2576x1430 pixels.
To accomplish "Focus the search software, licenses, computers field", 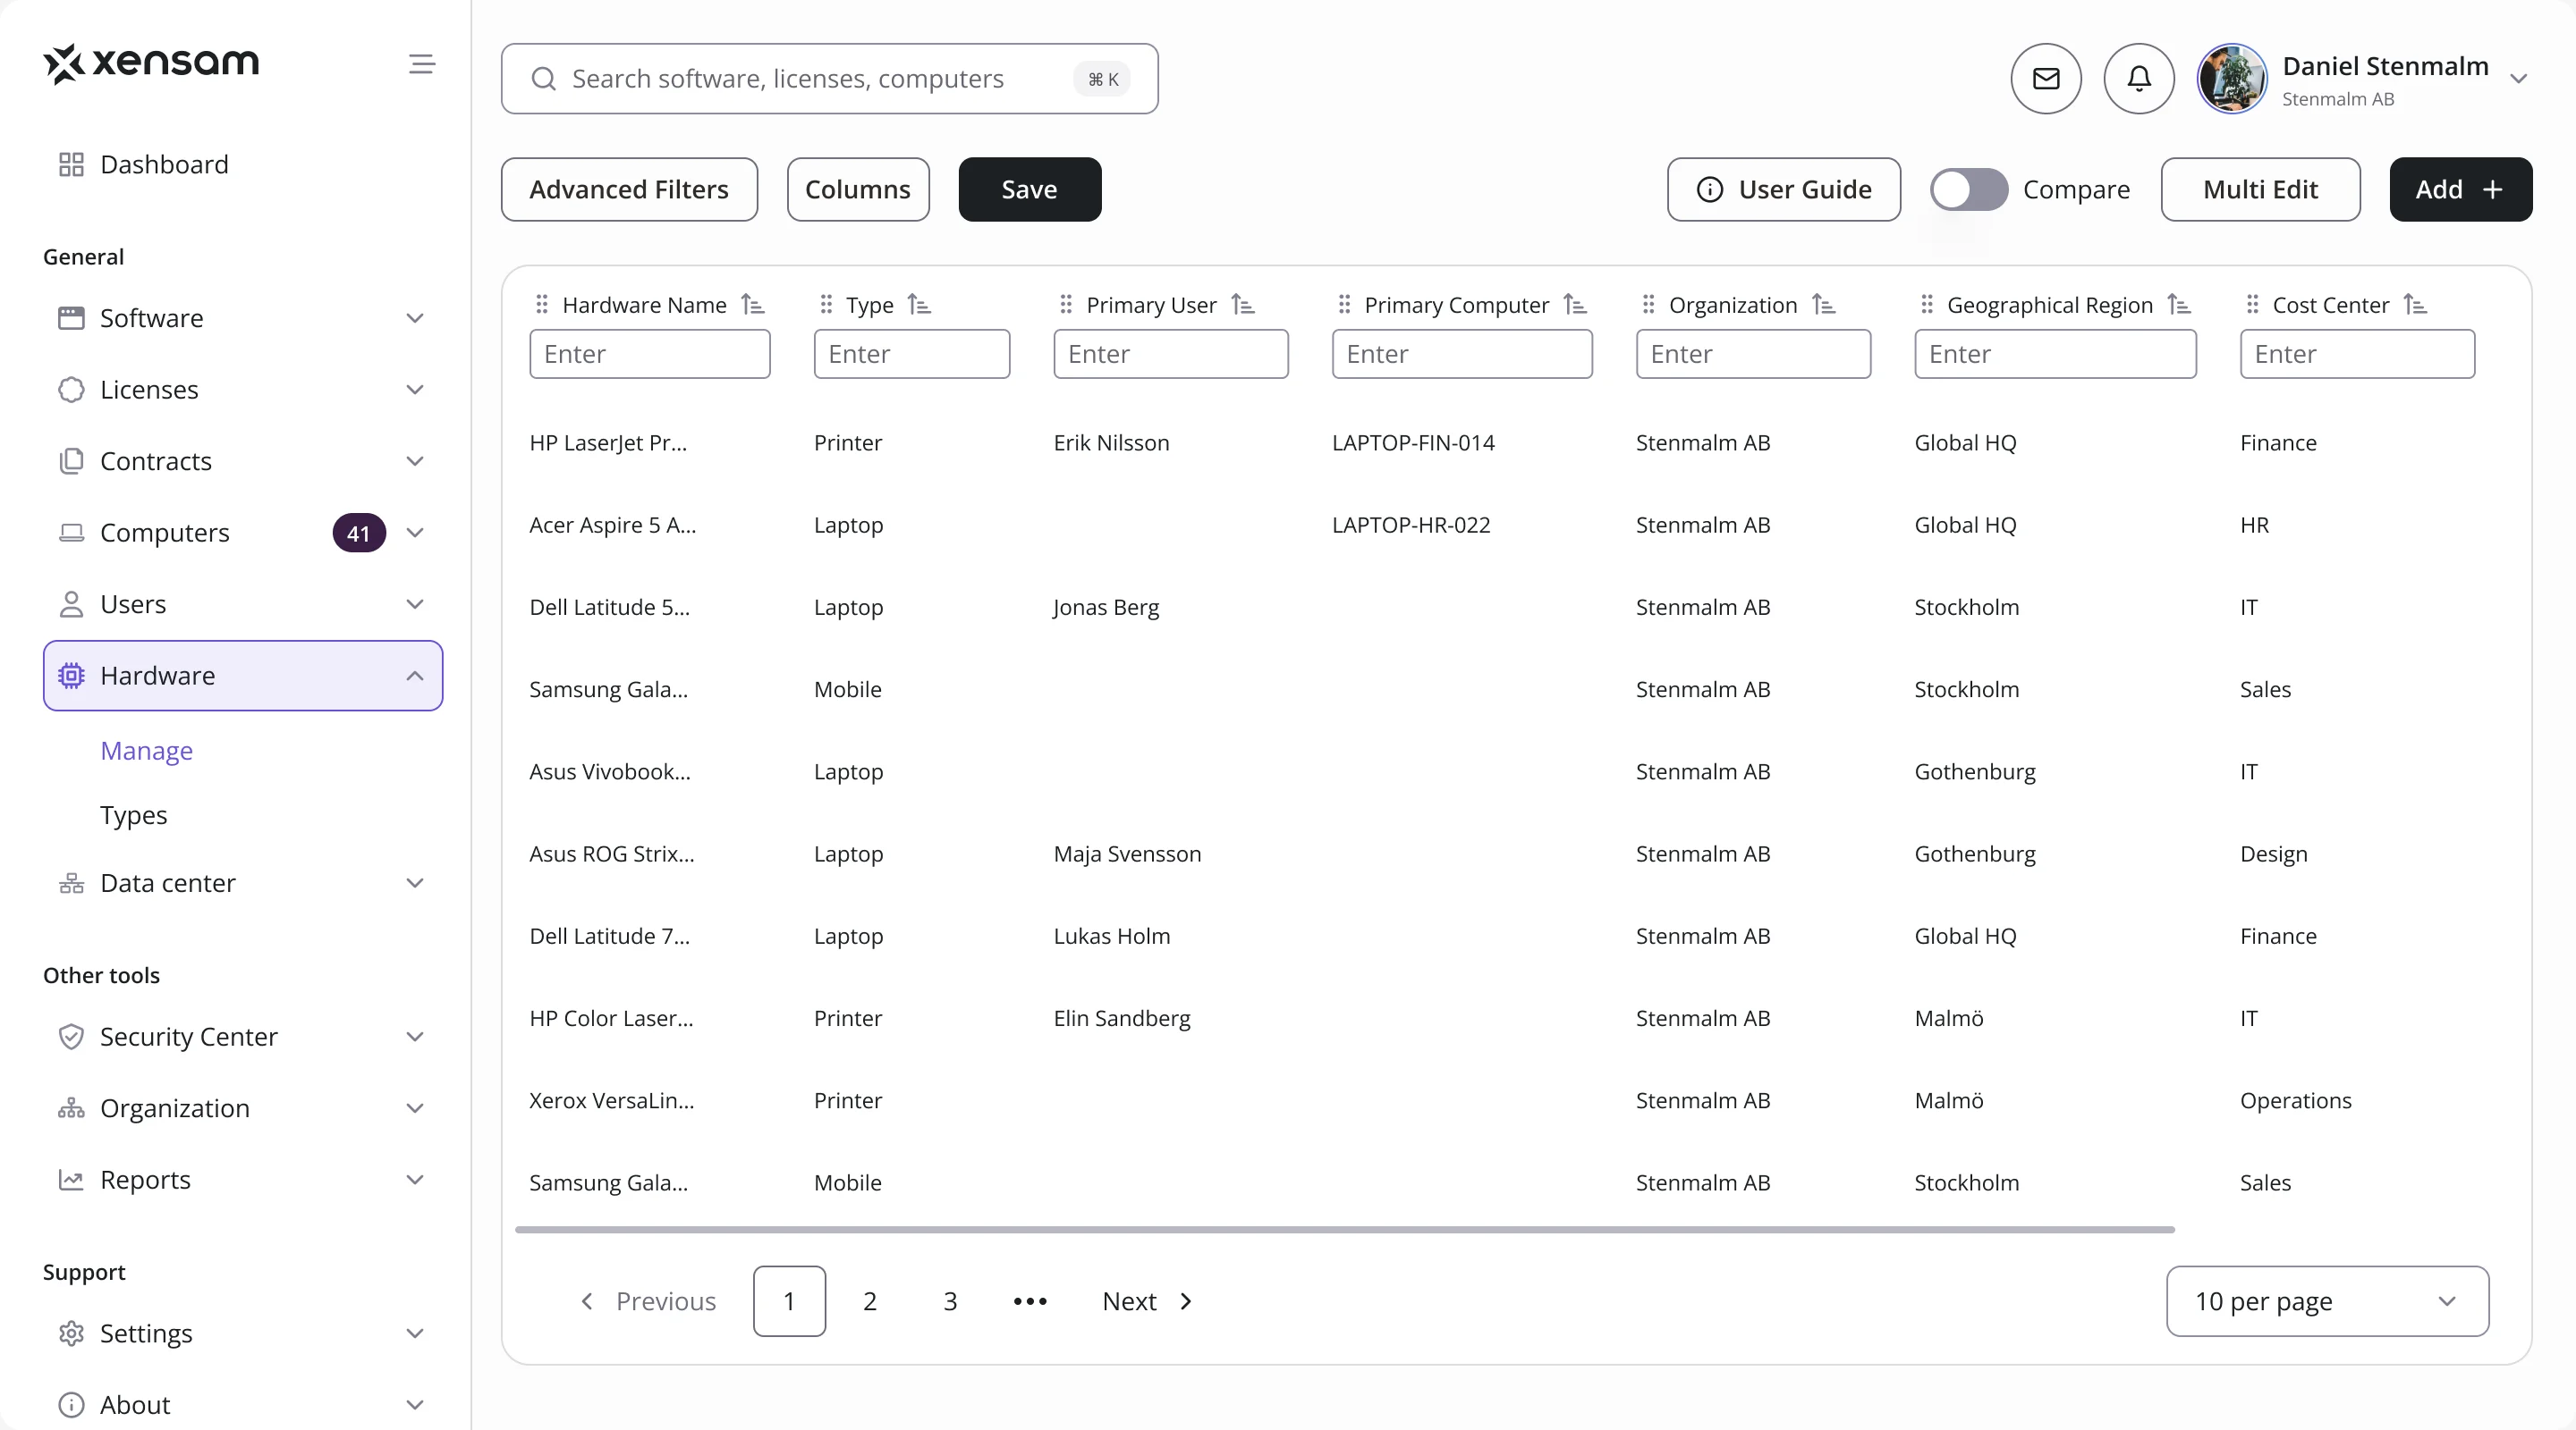I will pos(829,79).
